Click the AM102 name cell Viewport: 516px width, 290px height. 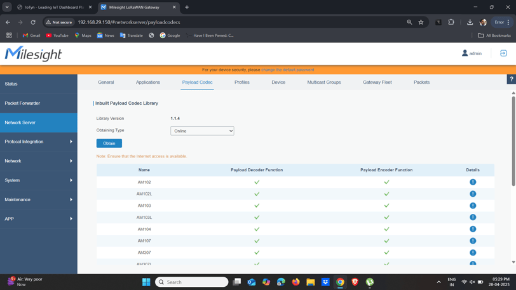144,182
